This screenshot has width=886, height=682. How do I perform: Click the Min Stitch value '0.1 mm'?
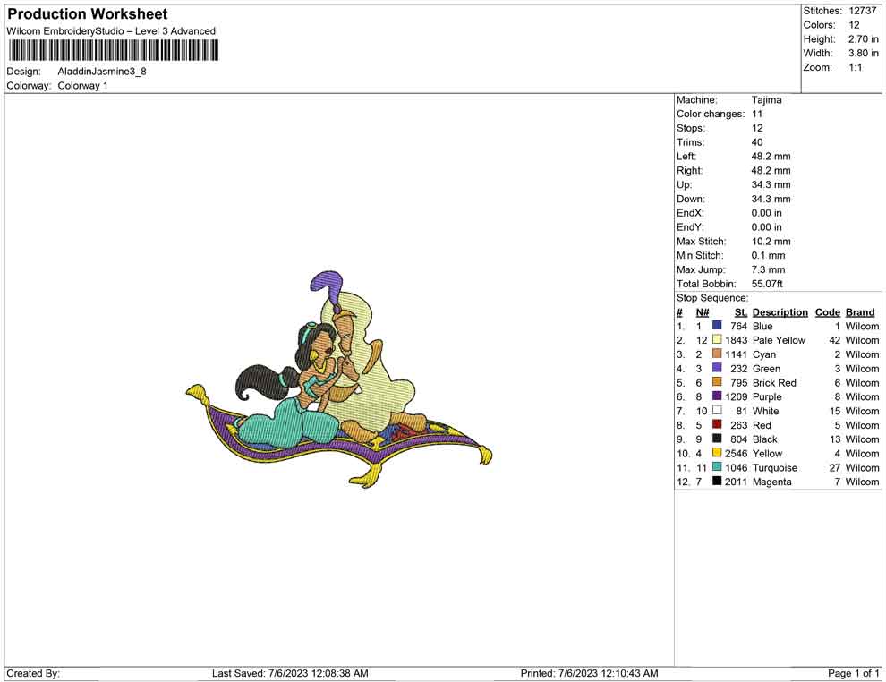[768, 255]
